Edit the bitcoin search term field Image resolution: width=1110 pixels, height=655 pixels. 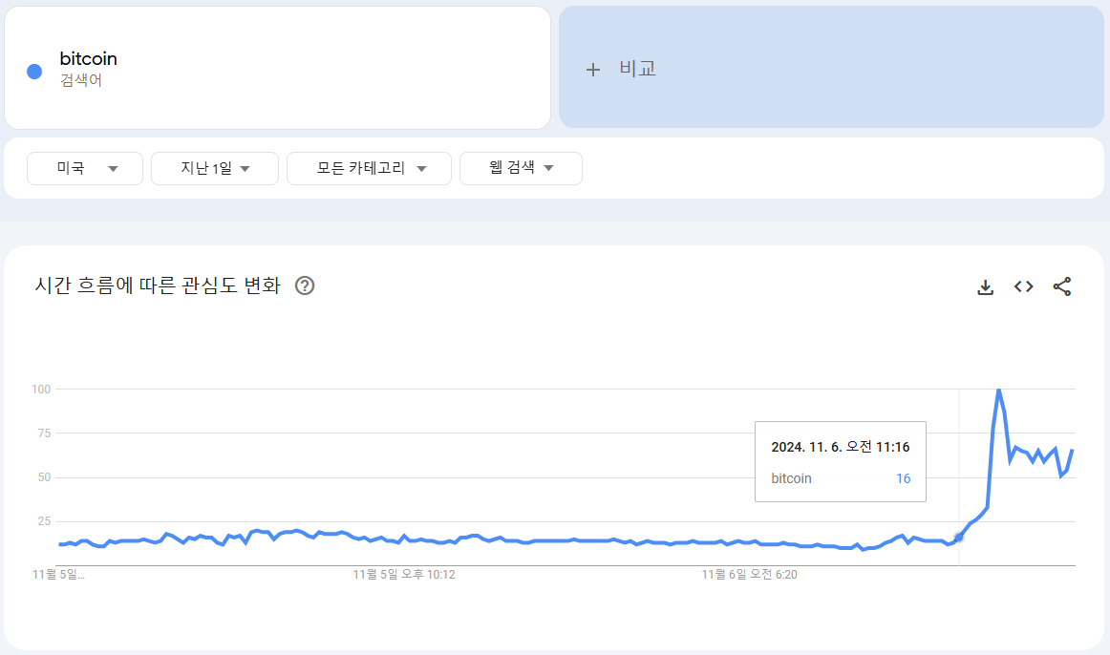point(277,68)
